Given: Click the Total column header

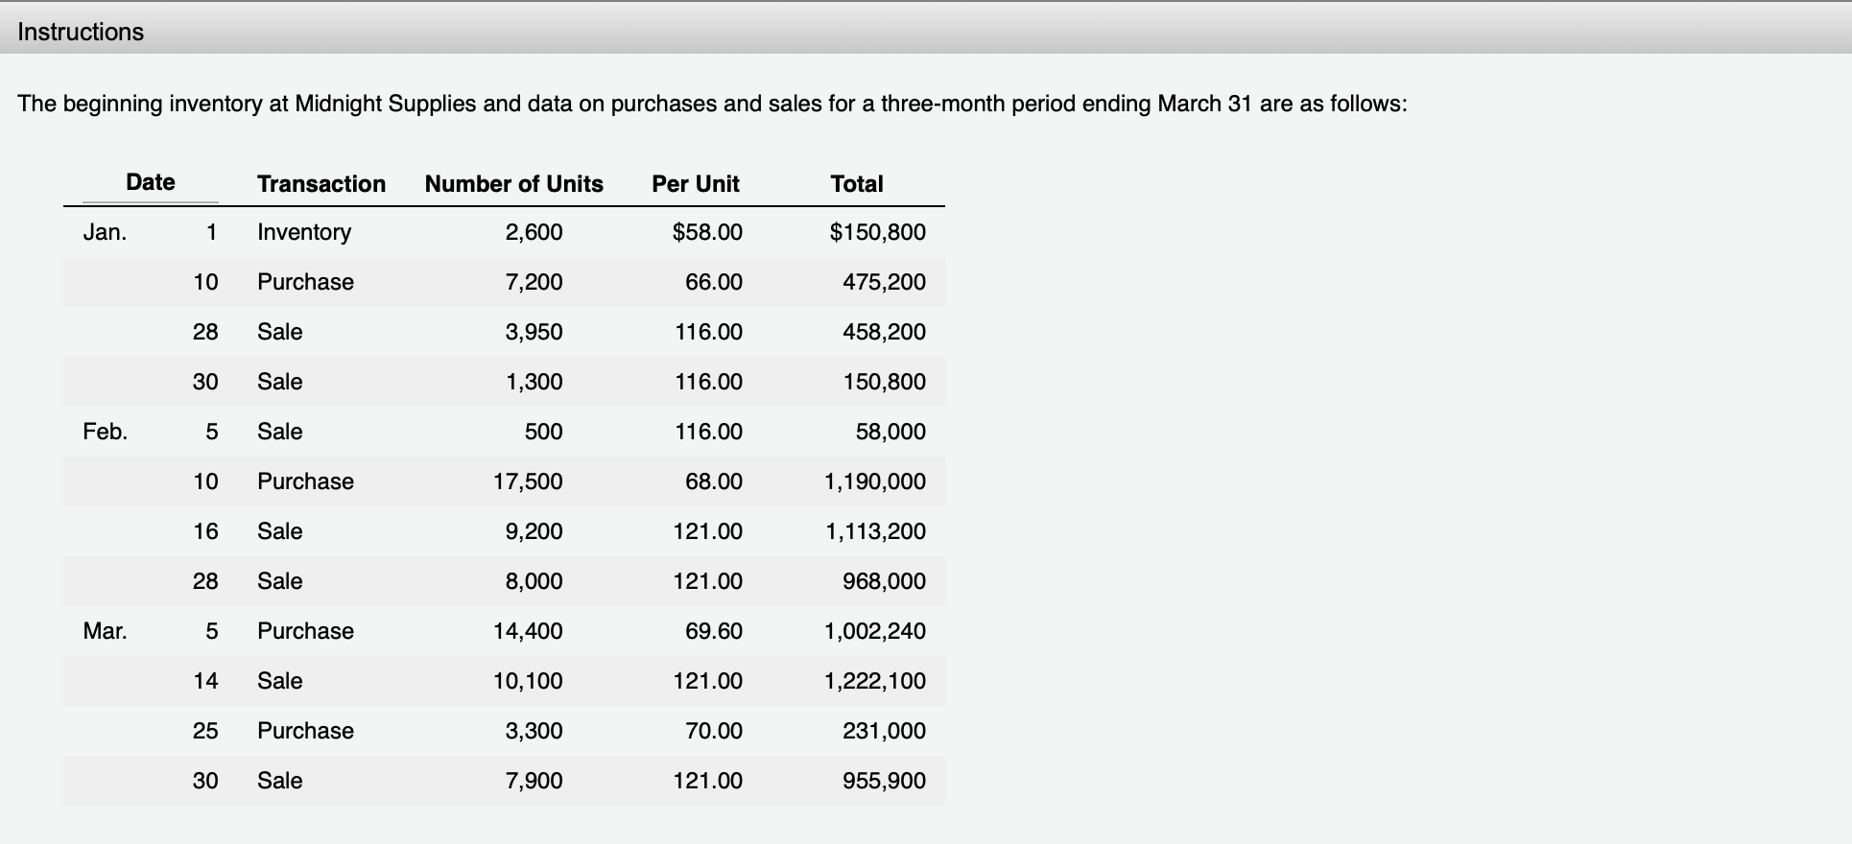Looking at the screenshot, I should [857, 184].
